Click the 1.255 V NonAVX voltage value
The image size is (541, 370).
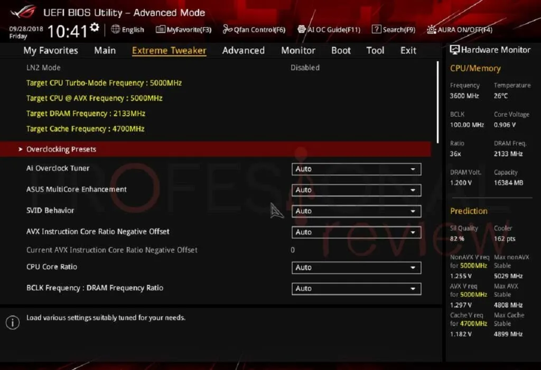[x=461, y=276]
